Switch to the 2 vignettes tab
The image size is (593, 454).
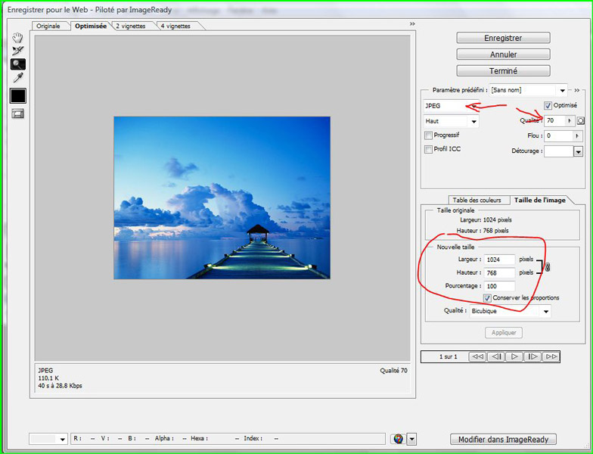133,26
